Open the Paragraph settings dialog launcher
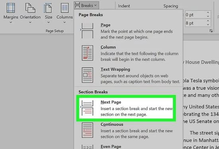Screen dimensions: 219x149 tap(211, 31)
